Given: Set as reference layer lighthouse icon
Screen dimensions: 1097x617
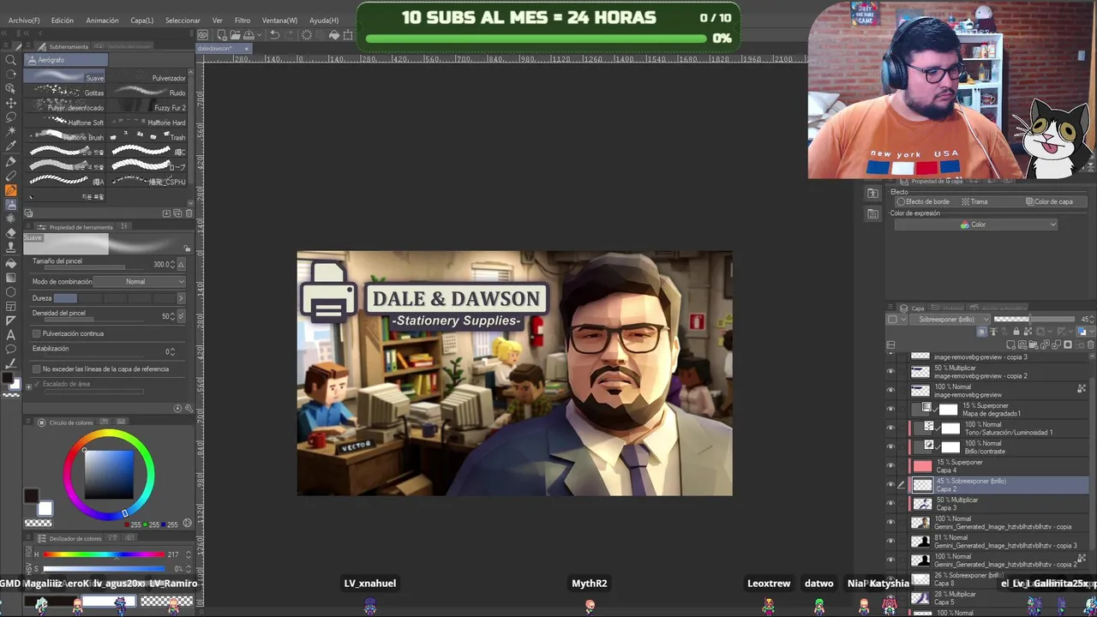Looking at the screenshot, I should [993, 332].
